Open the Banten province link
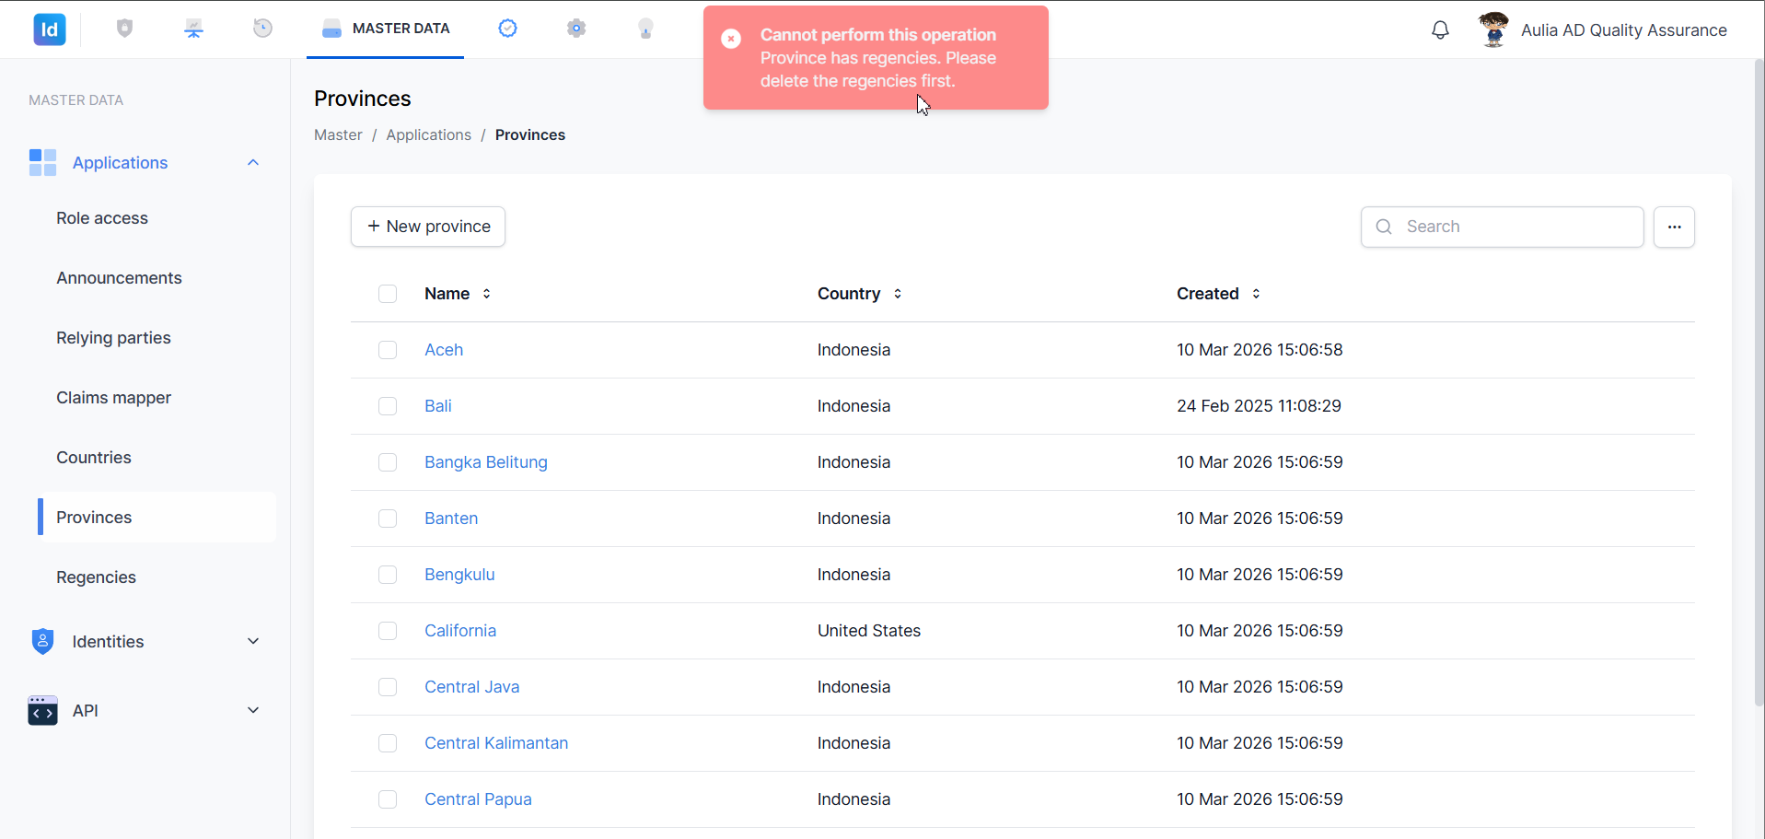The height and width of the screenshot is (839, 1765). (x=451, y=519)
